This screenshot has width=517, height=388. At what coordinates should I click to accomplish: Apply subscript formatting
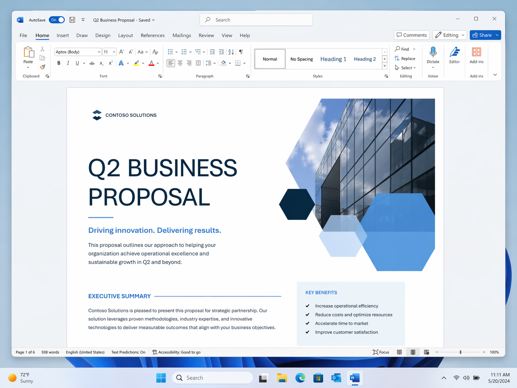tap(101, 63)
